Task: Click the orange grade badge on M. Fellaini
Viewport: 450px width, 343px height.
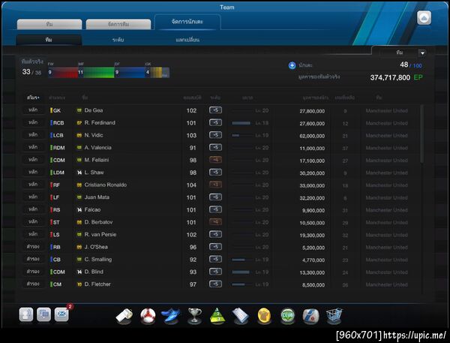Action: pyautogui.click(x=215, y=160)
